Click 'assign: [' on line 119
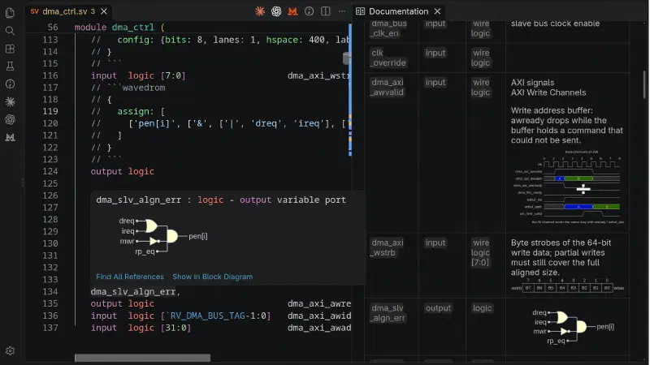 tap(141, 112)
